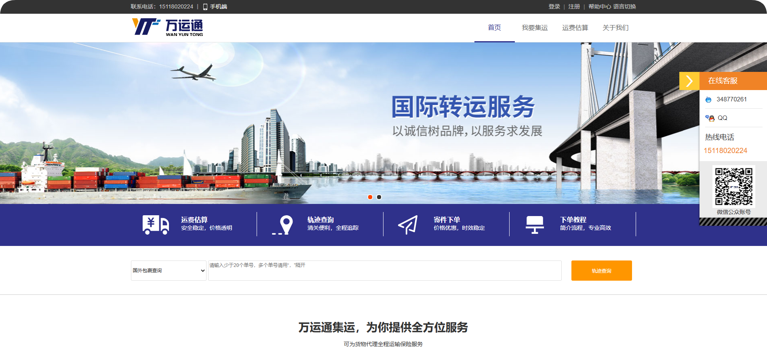Click the 登录 link
Viewport: 767px width, 357px height.
point(554,7)
